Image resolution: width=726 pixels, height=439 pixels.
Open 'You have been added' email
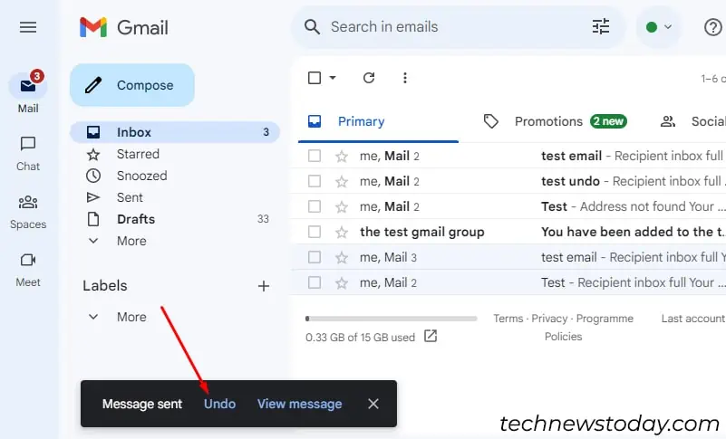coord(633,232)
